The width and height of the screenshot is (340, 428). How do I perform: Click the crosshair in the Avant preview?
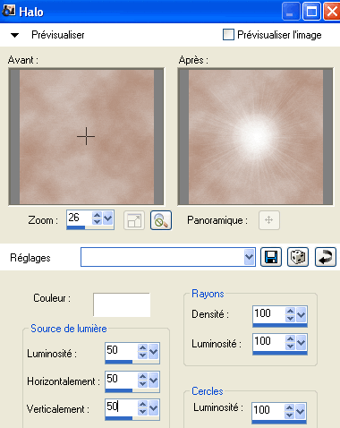[86, 136]
